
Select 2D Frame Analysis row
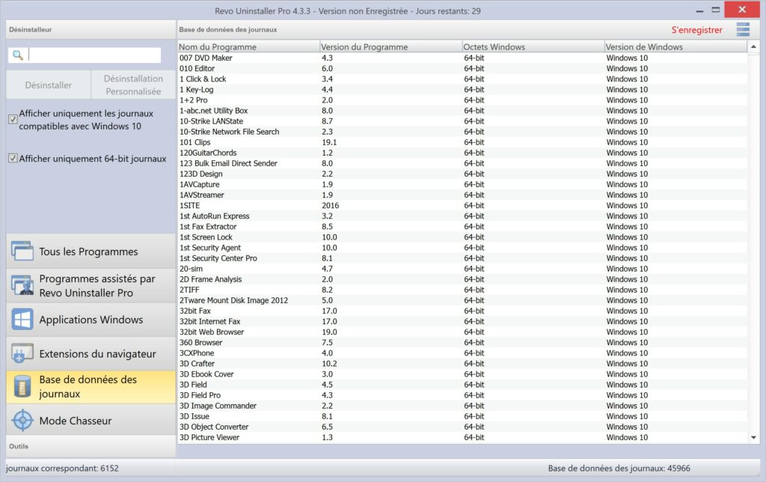(x=462, y=279)
